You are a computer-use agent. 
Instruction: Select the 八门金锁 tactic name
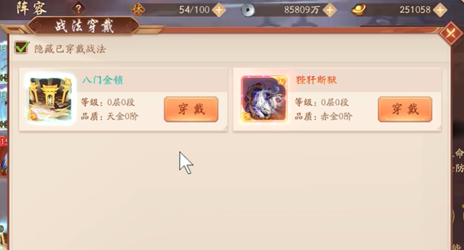[x=102, y=80]
